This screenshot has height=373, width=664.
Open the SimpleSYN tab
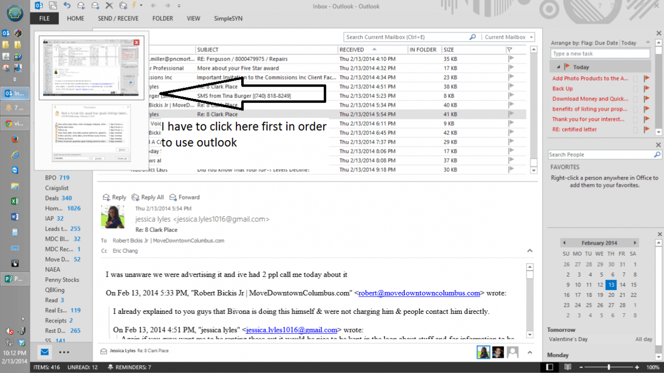pyautogui.click(x=228, y=18)
